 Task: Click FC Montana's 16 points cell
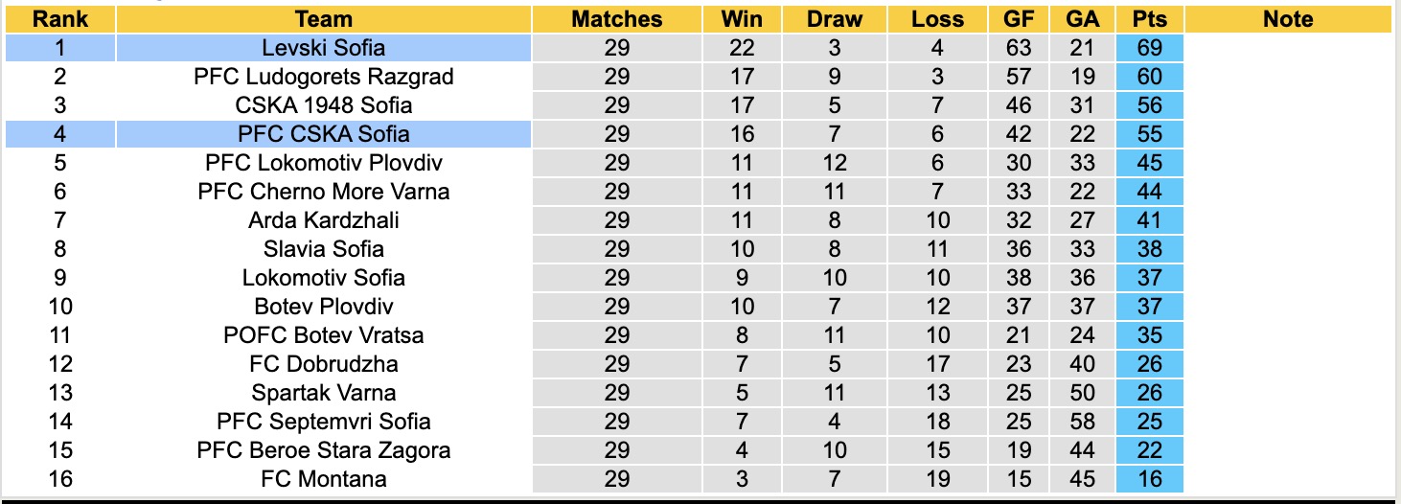(1149, 478)
